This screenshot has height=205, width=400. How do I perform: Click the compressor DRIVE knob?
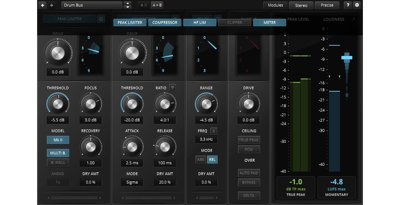click(132, 53)
